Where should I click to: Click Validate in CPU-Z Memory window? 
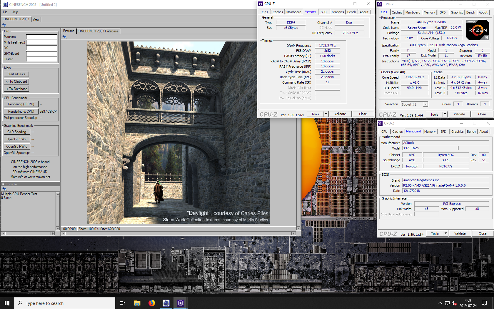340,114
